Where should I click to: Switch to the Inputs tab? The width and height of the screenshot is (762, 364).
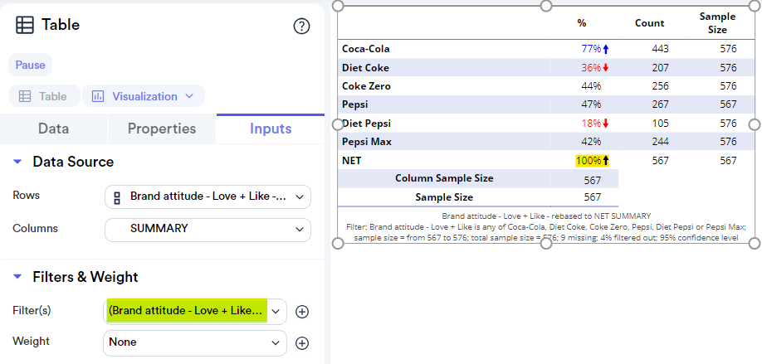(271, 129)
